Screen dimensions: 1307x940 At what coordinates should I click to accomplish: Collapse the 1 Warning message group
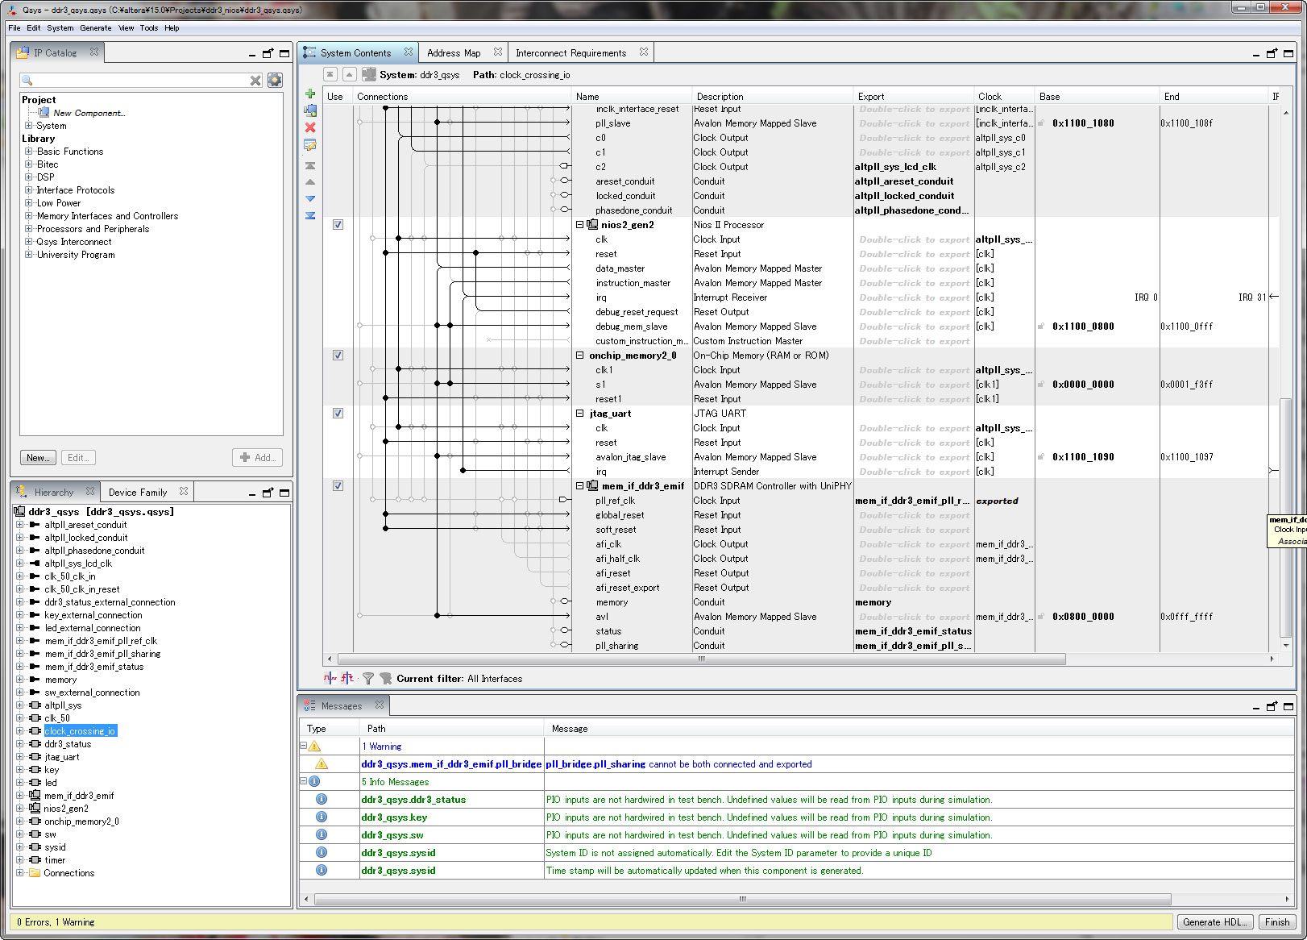pyautogui.click(x=304, y=746)
